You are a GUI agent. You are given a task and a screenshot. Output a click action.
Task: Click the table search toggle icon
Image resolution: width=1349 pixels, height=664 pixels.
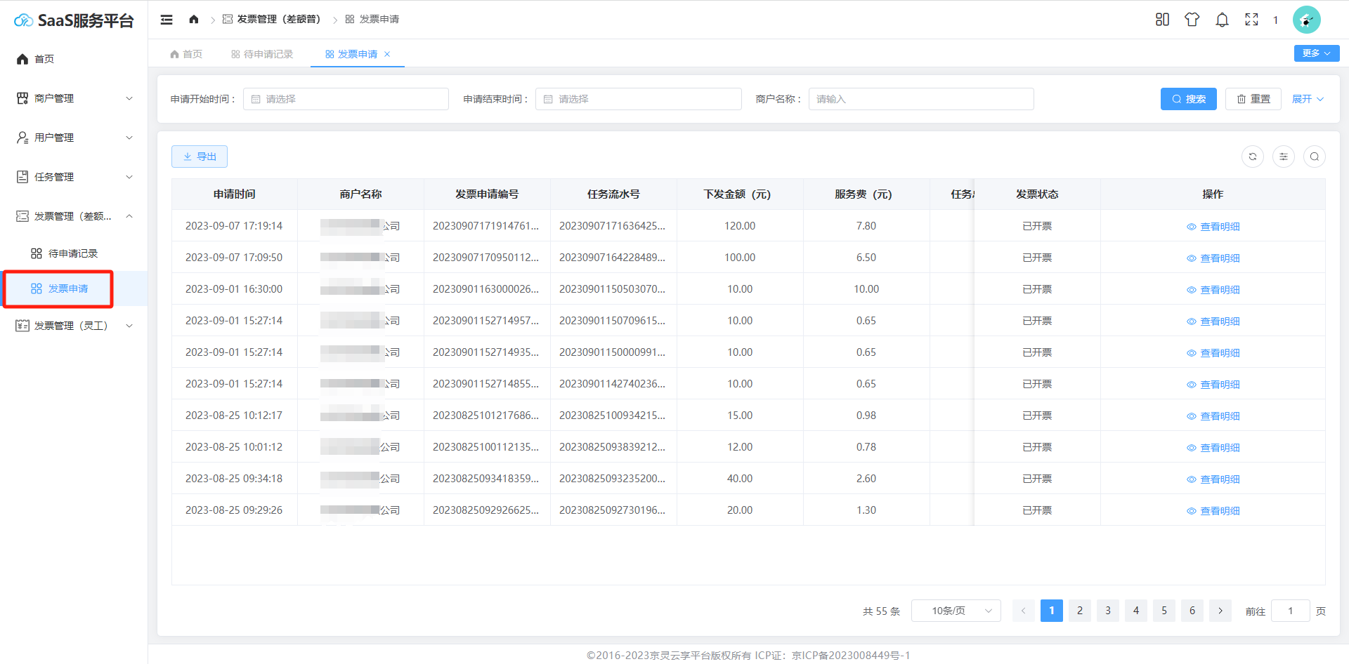pyautogui.click(x=1315, y=157)
